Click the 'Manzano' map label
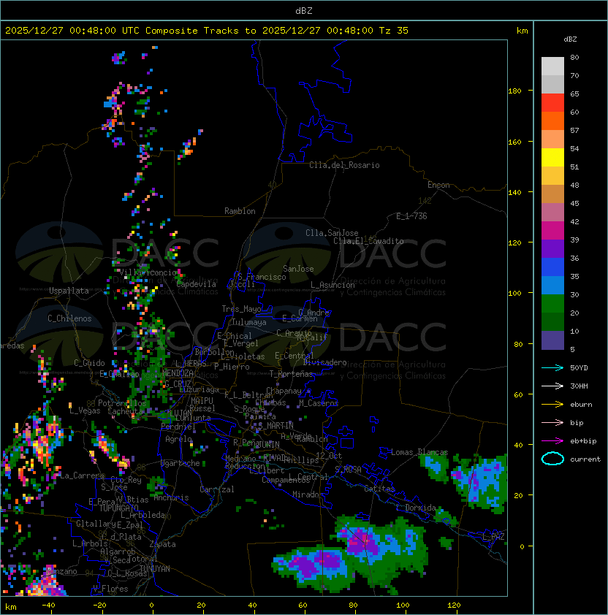Viewport: 608px width, 615px height. [x=61, y=571]
